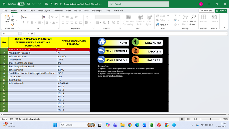Click the MENU RAPOR S.2 arrow icon

tap(101, 60)
